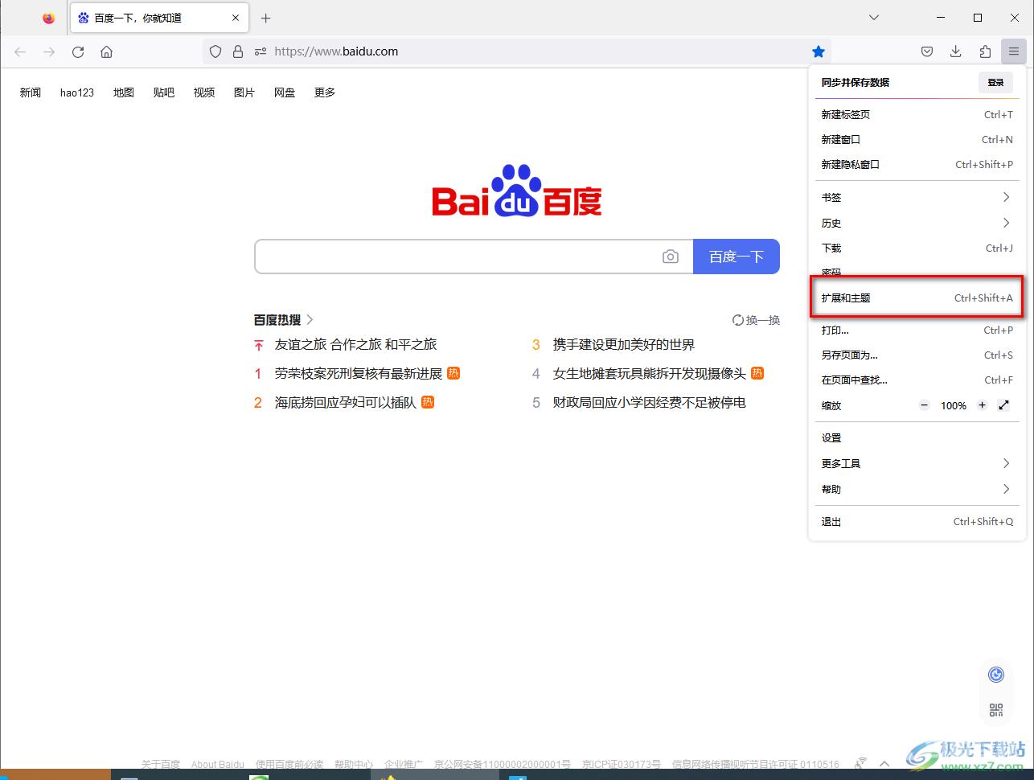Open site permissions icon in address bar
Screen dimensions: 1034x780
(x=261, y=51)
